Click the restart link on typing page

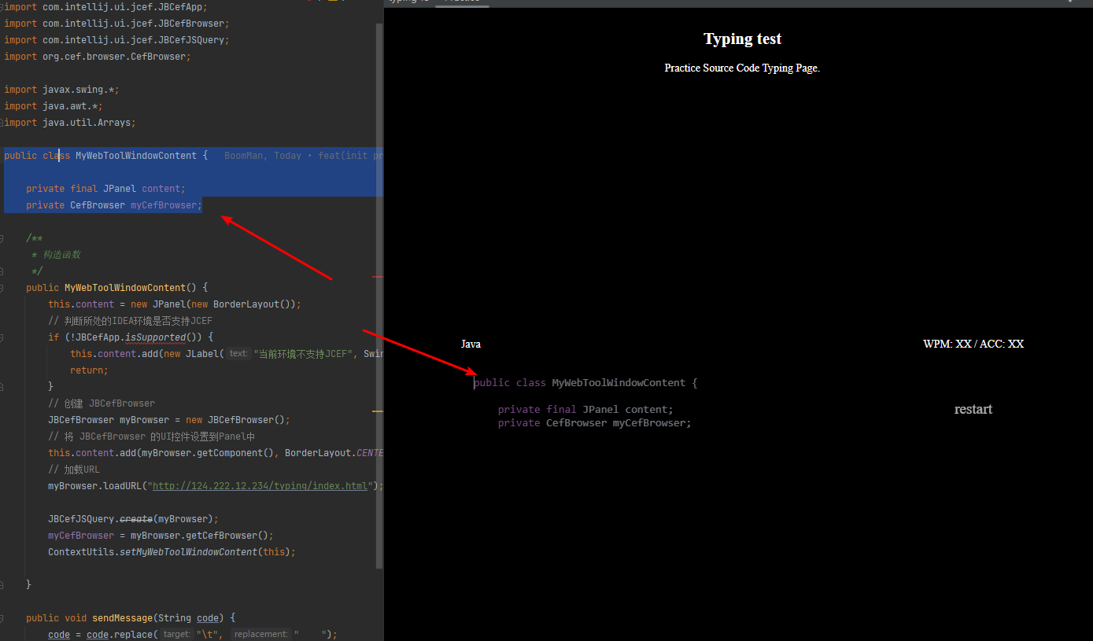pos(973,409)
